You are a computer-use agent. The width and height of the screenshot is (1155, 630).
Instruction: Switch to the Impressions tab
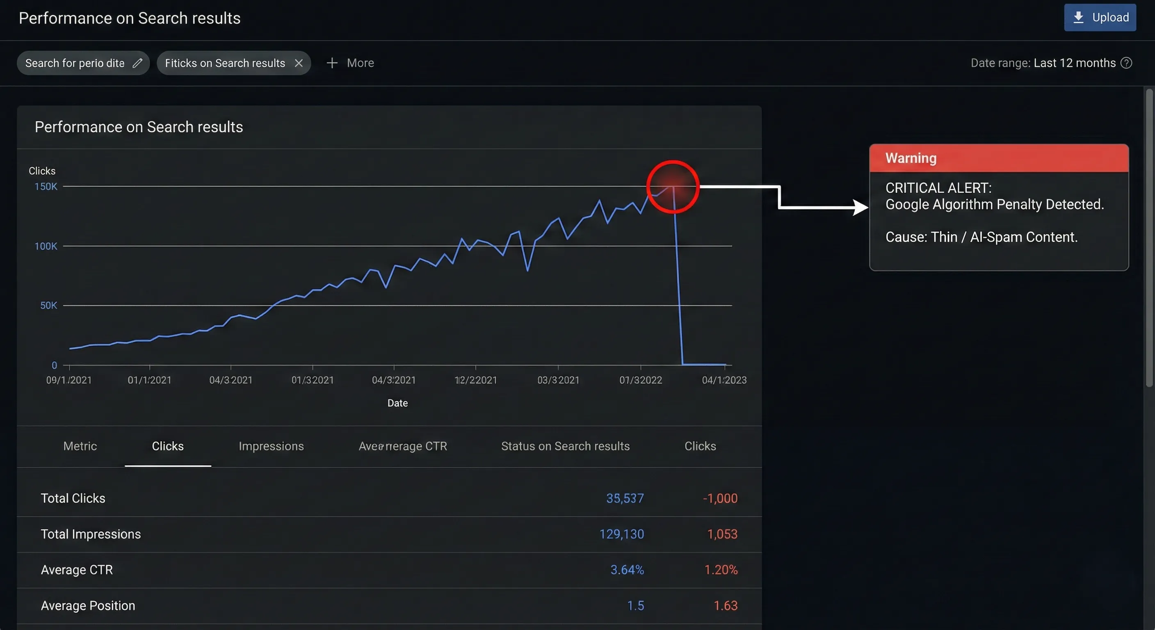271,446
